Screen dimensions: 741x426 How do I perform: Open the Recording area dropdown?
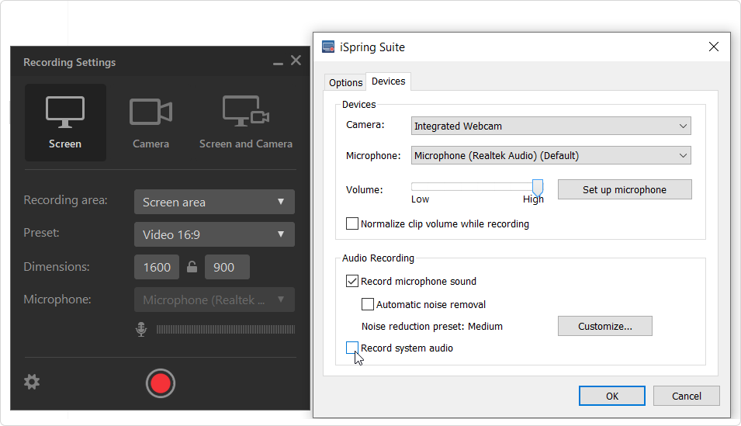tap(215, 202)
